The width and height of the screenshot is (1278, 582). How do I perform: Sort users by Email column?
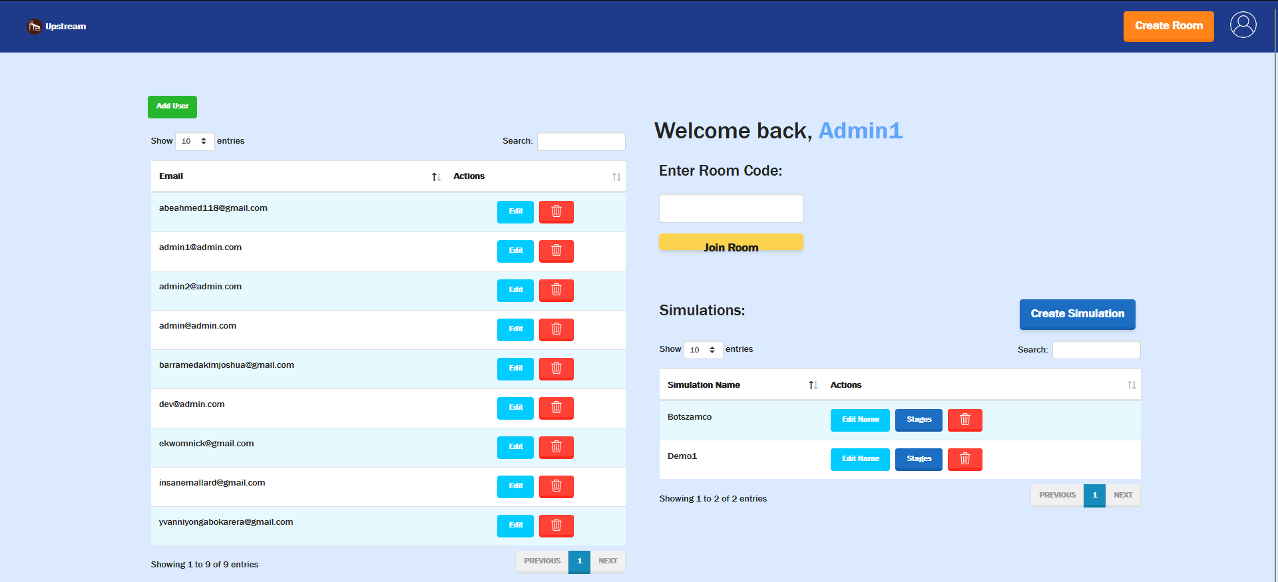[x=298, y=176]
